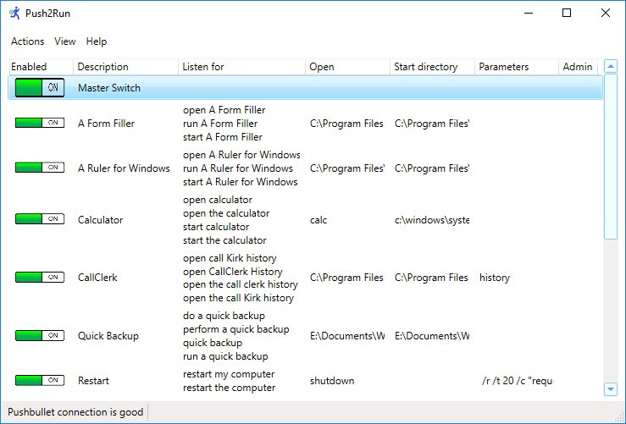Click the 'history' parameters cell
The height and width of the screenshot is (424, 626).
pos(494,278)
